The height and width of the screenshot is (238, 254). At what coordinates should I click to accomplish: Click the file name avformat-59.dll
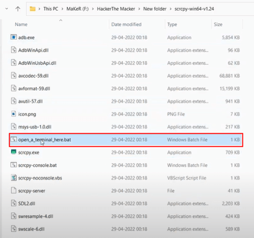click(x=34, y=88)
